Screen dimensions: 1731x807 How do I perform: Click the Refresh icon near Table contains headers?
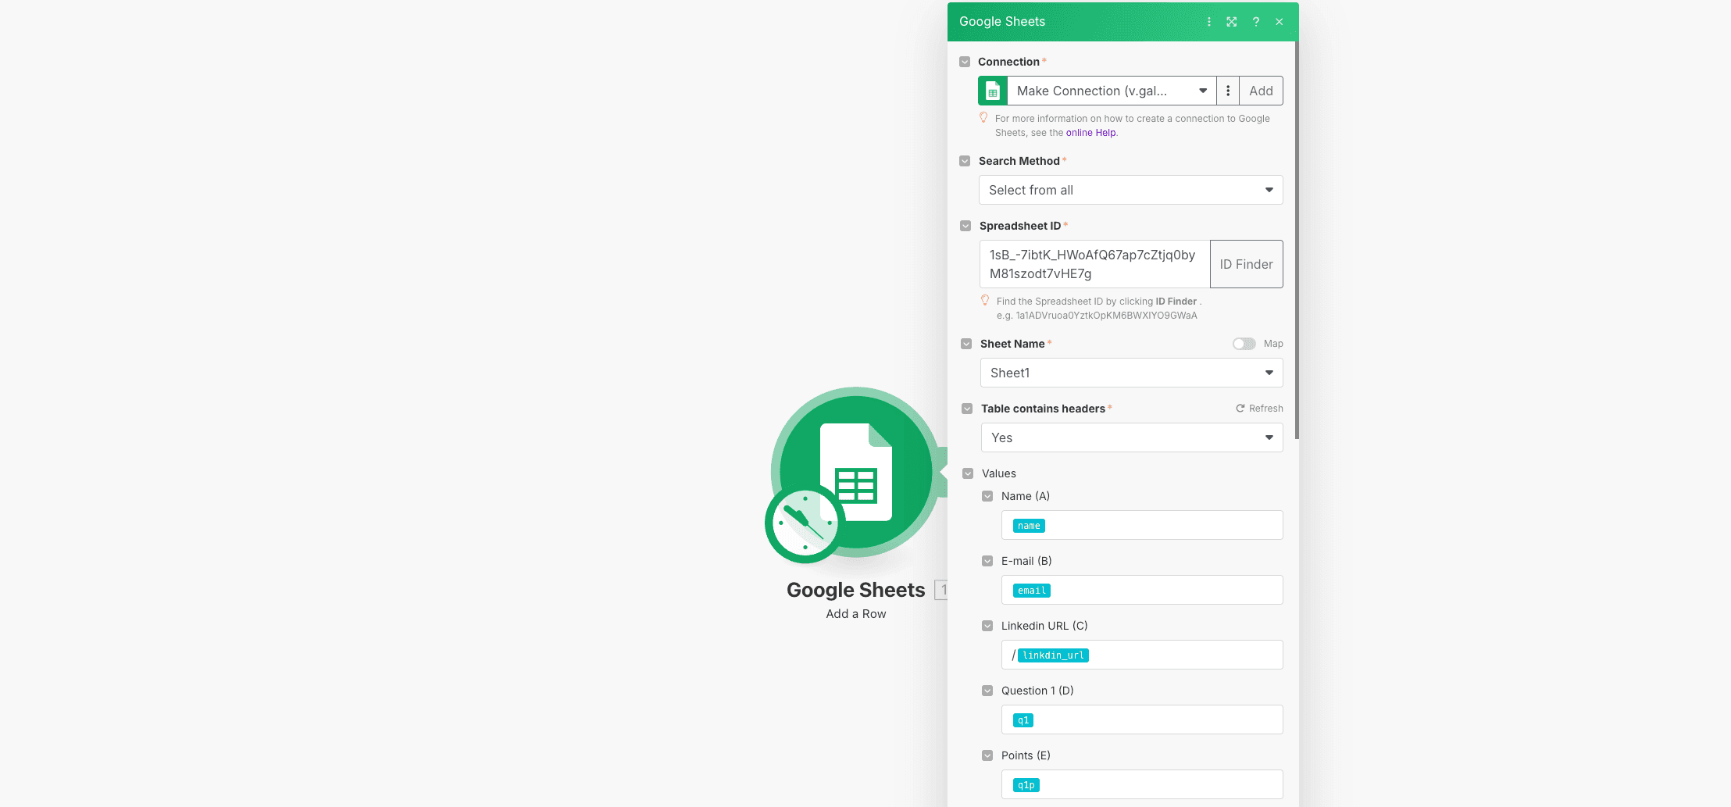1240,408
